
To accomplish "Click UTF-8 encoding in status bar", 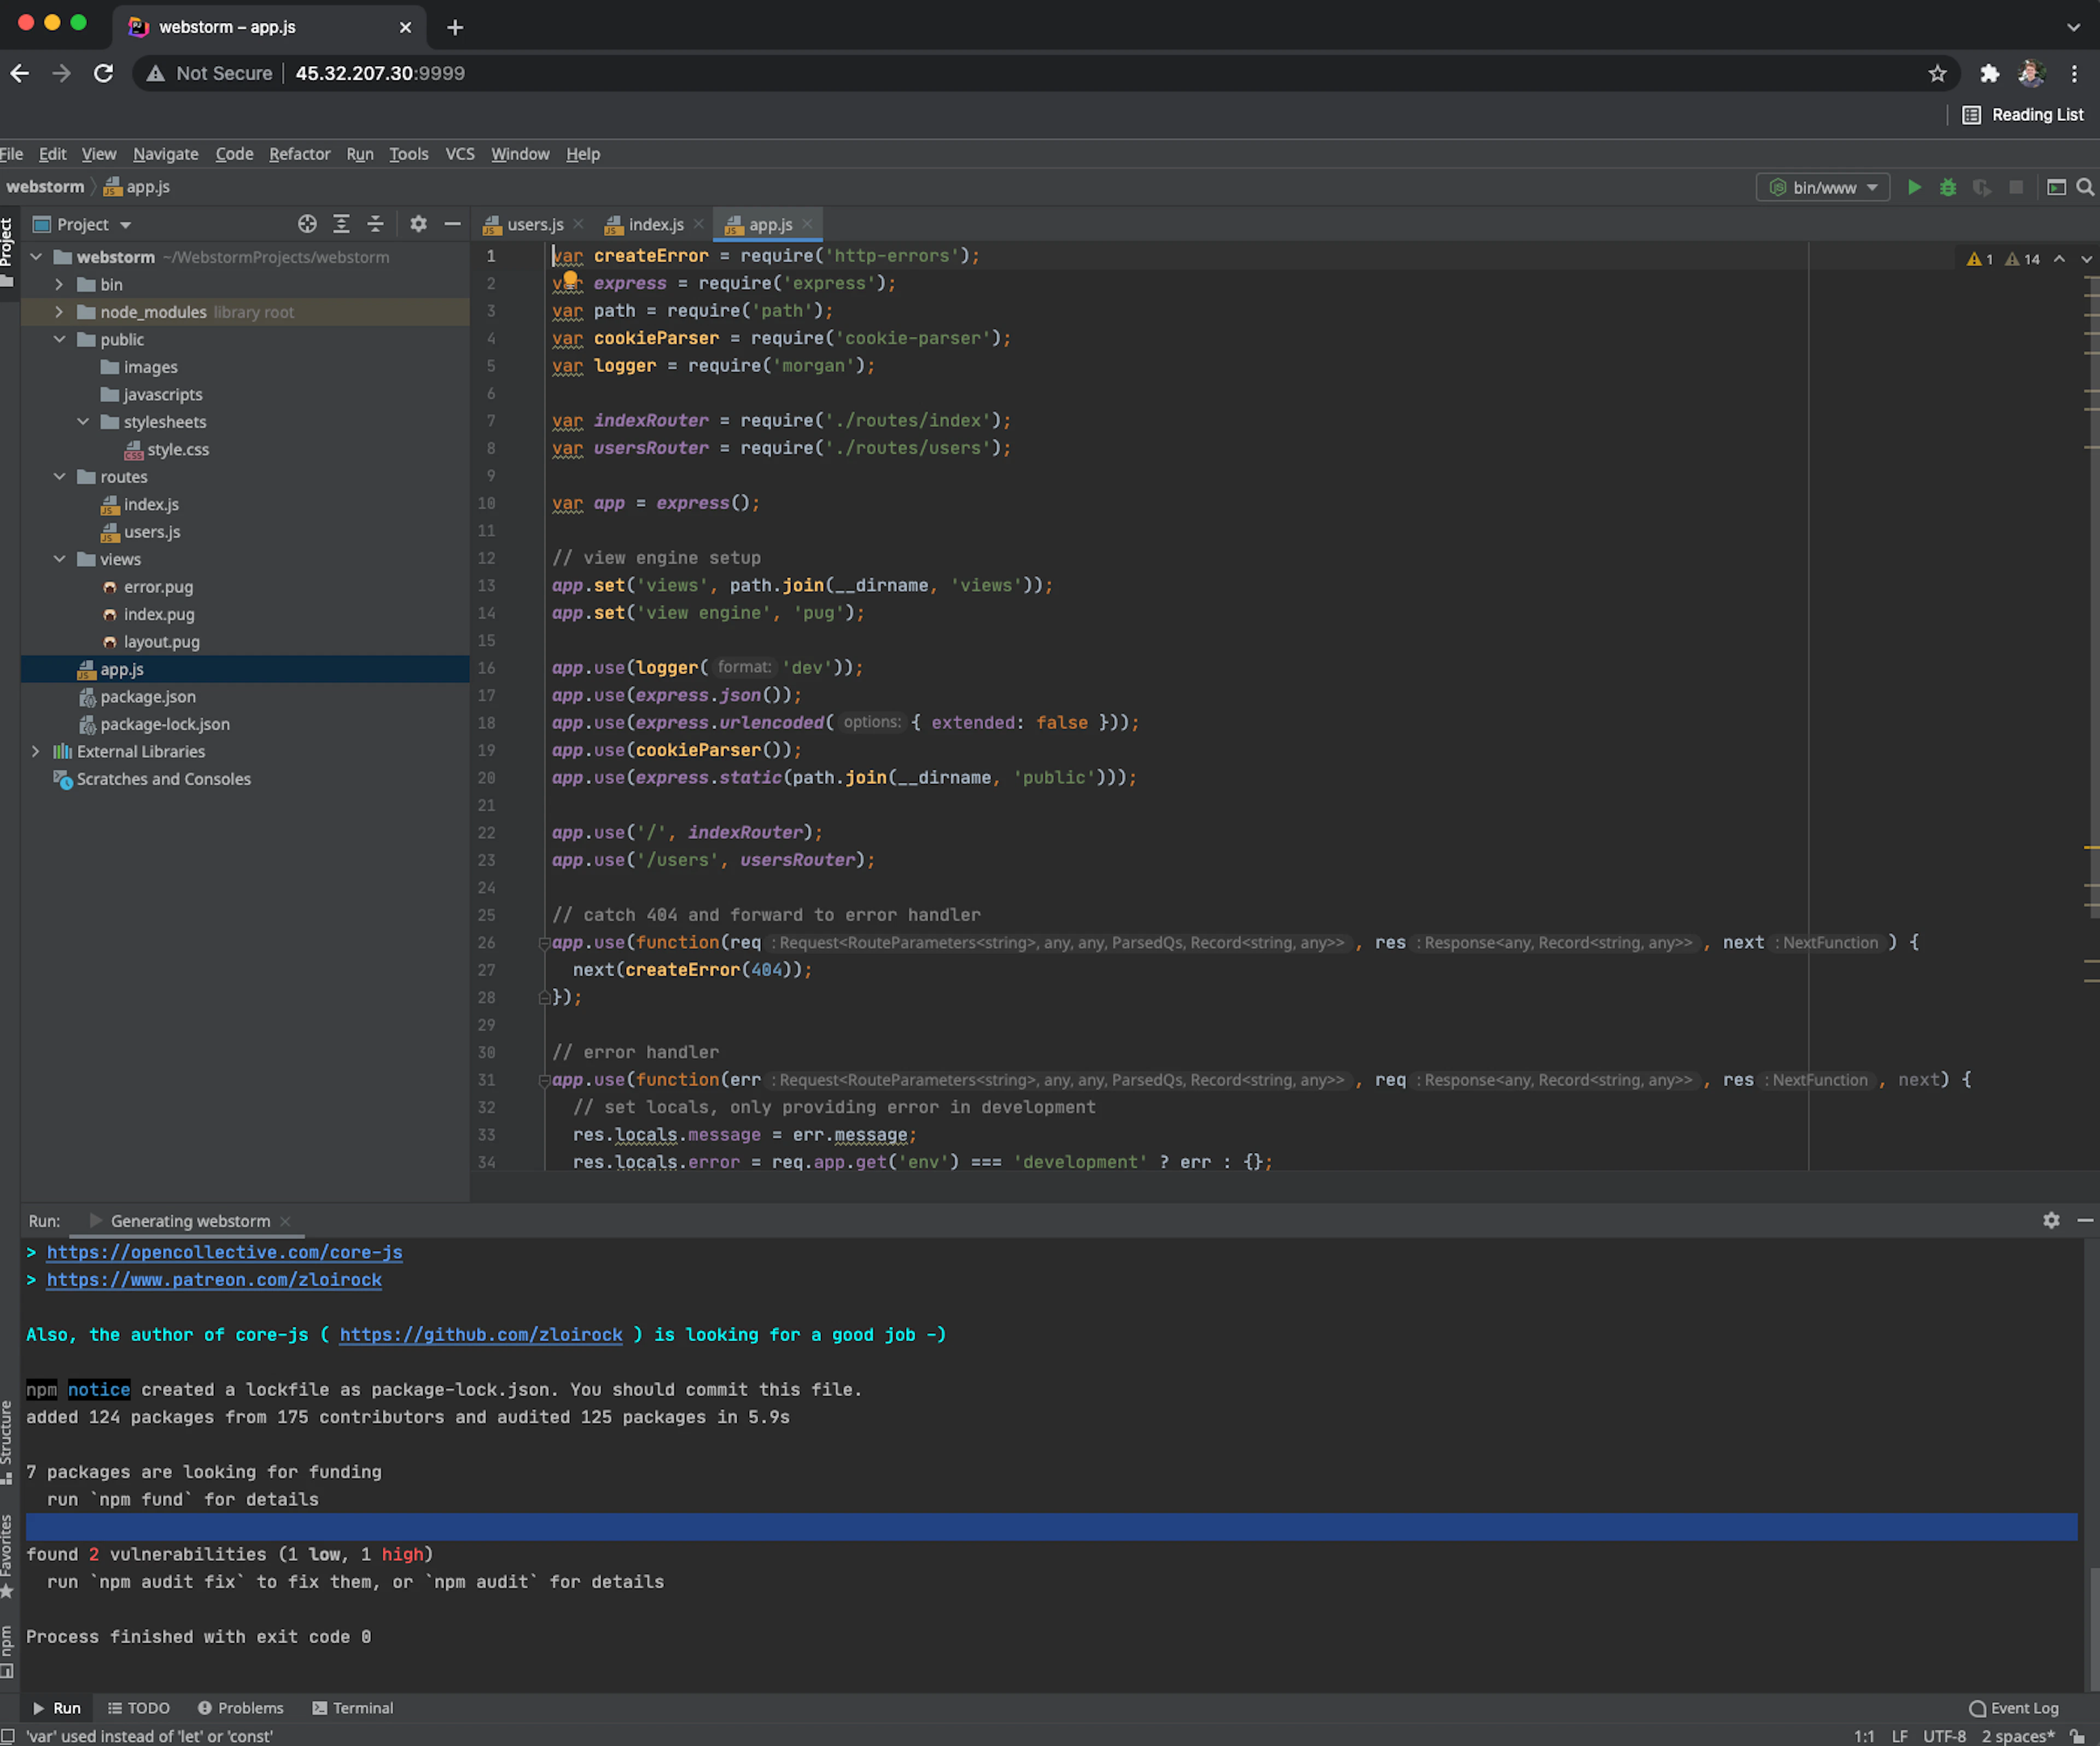I will click(x=1944, y=1736).
